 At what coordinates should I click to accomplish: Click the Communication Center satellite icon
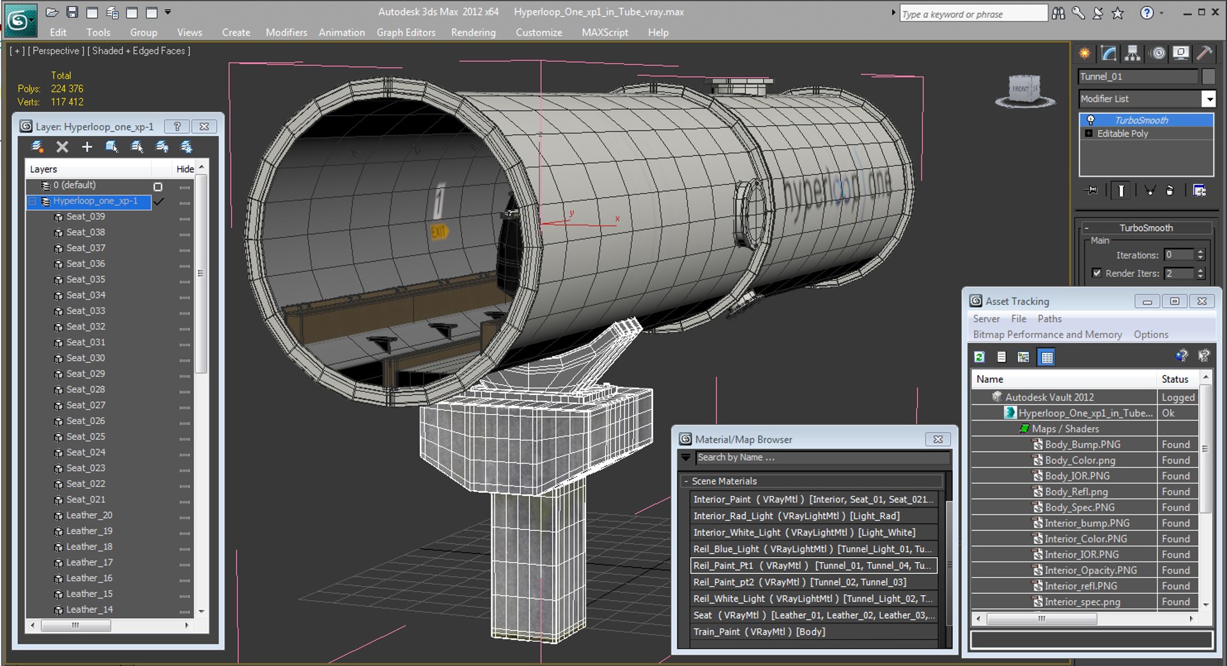[x=1098, y=13]
